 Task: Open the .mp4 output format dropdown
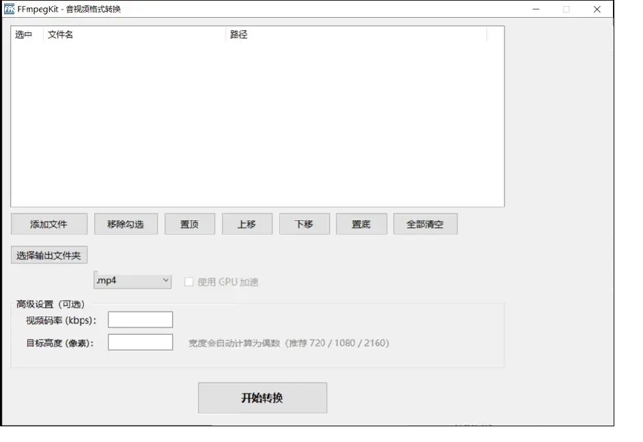tap(132, 280)
